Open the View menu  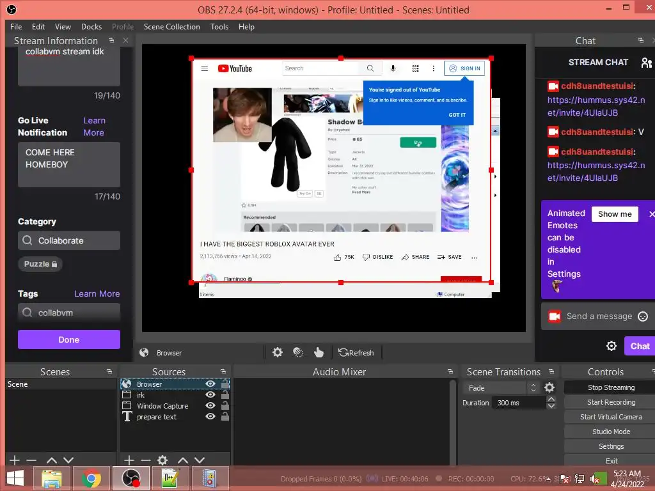(x=63, y=27)
